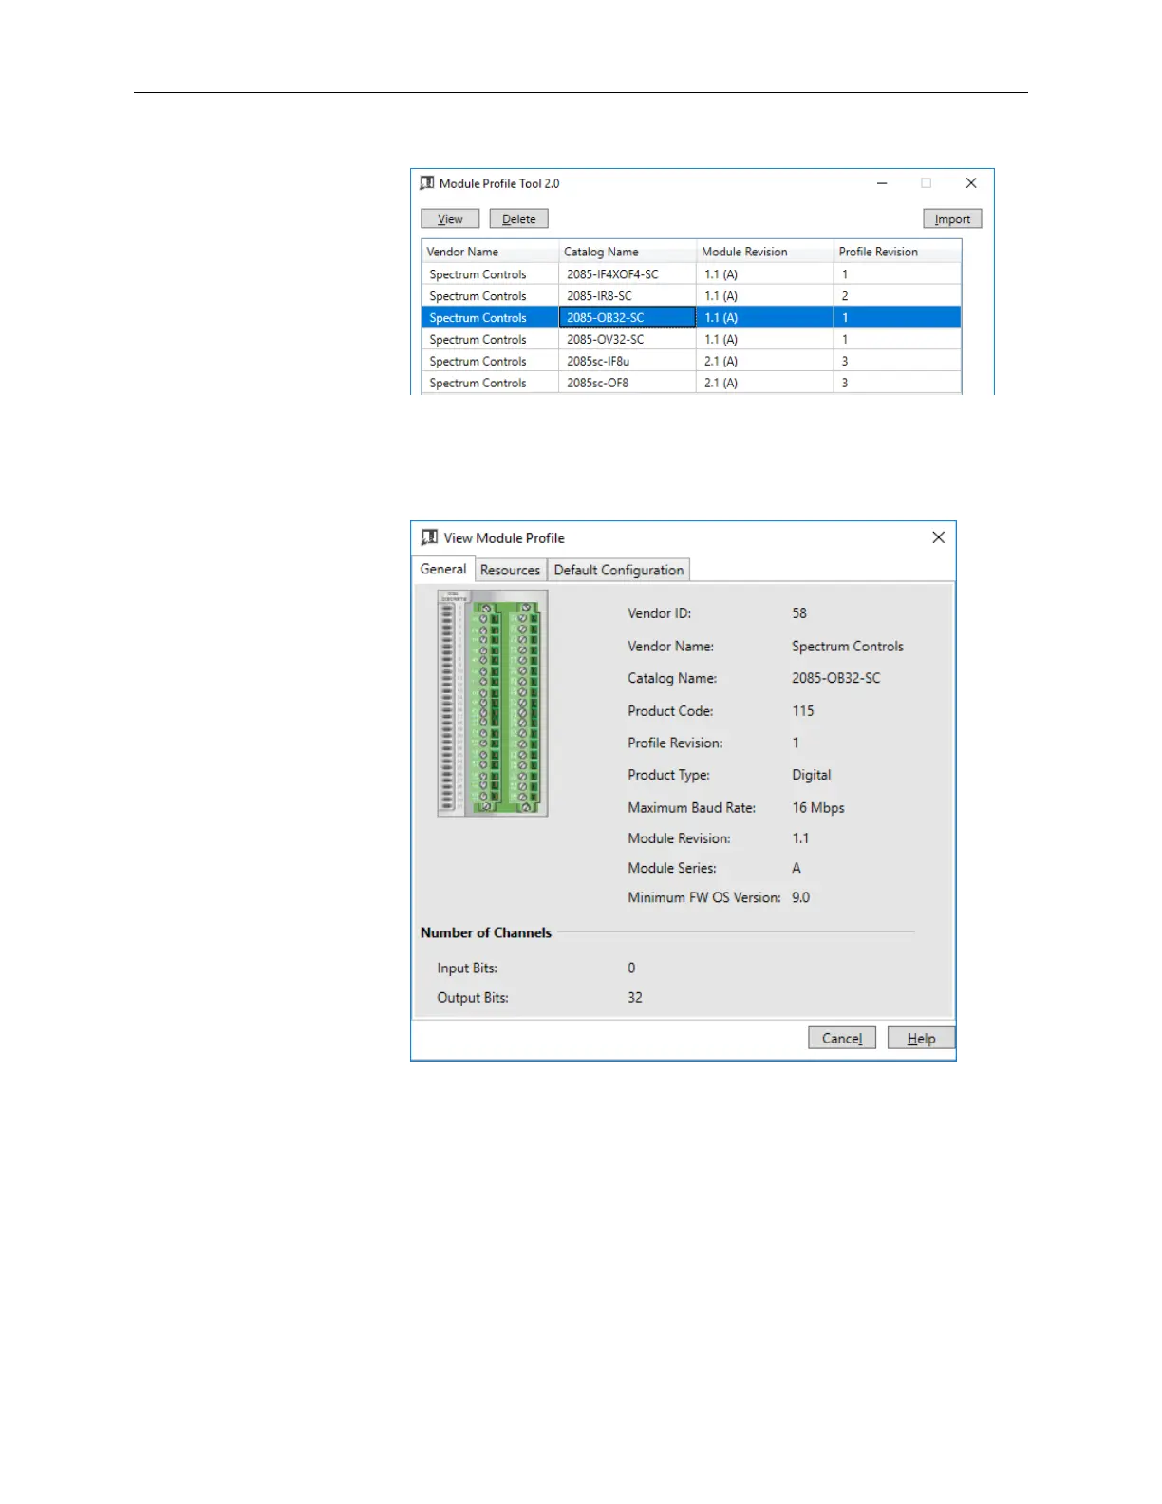Click the Vendor Name column header
Screen dimensions: 1162x1504
(490, 252)
